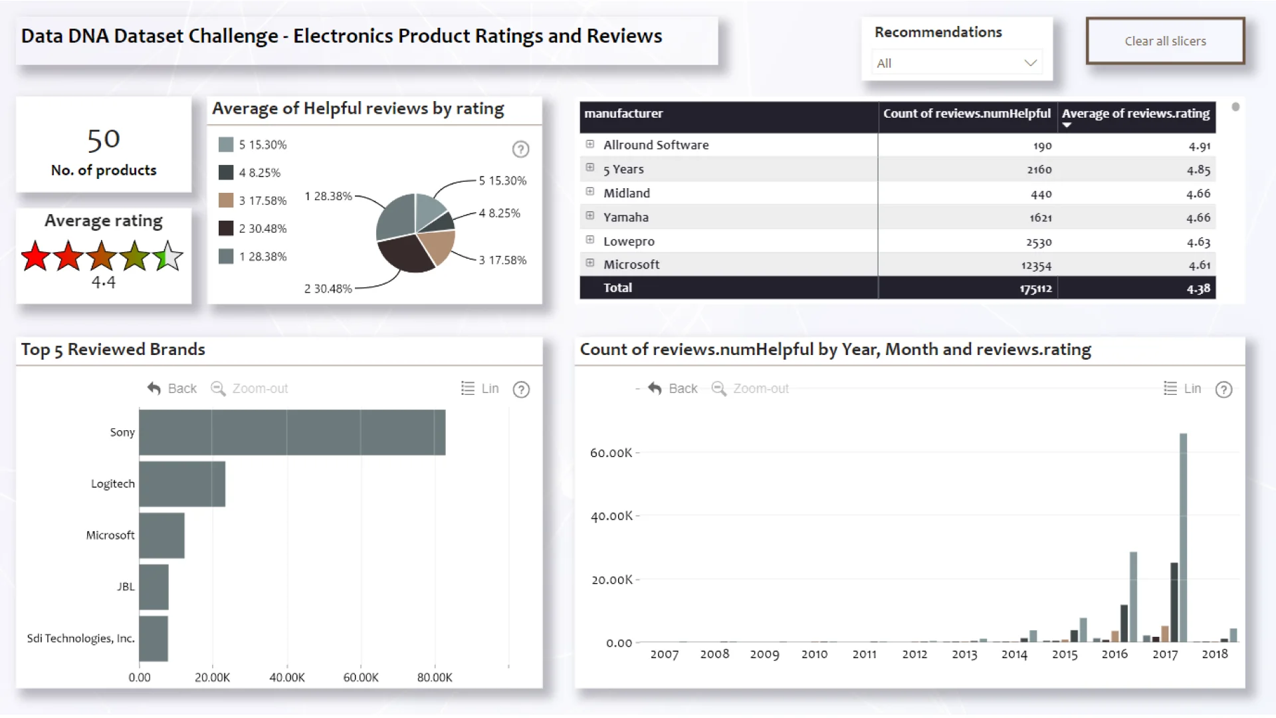Open help icon in Top 5 Reviewed Brands

coord(521,390)
